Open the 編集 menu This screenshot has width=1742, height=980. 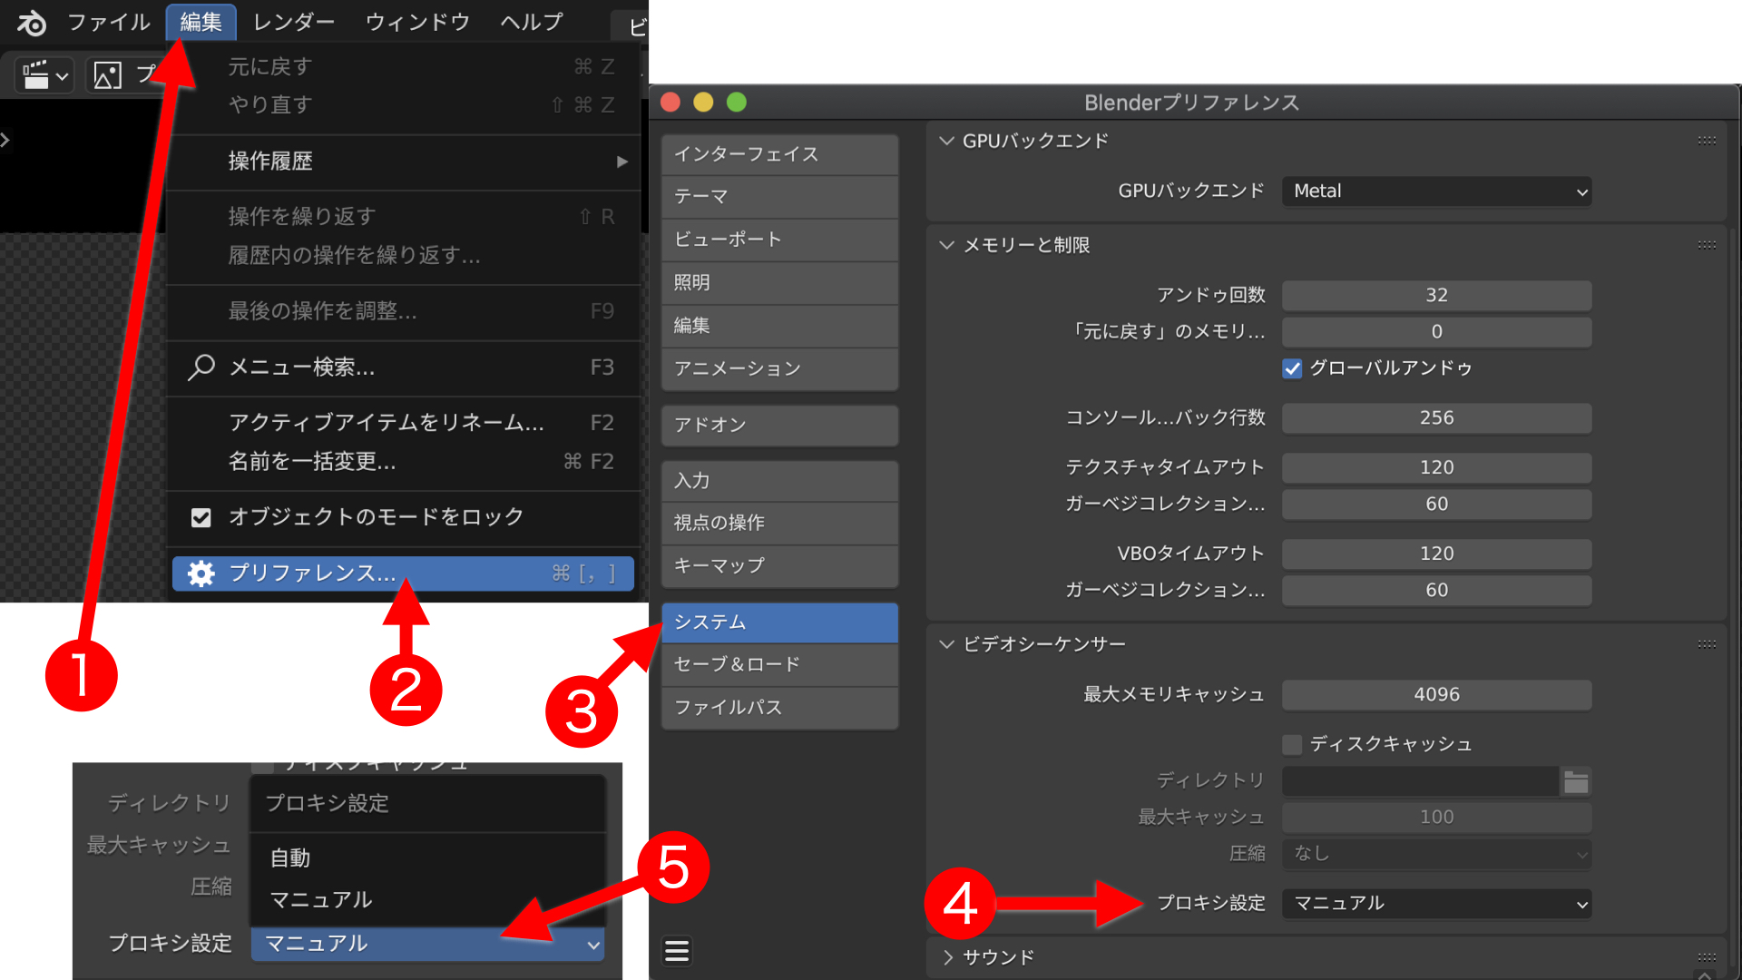tap(201, 22)
